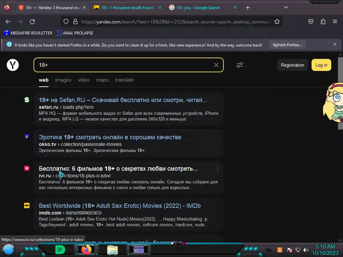
Task: Click the sefan.ru domain breadcrumb
Action: pos(48,107)
